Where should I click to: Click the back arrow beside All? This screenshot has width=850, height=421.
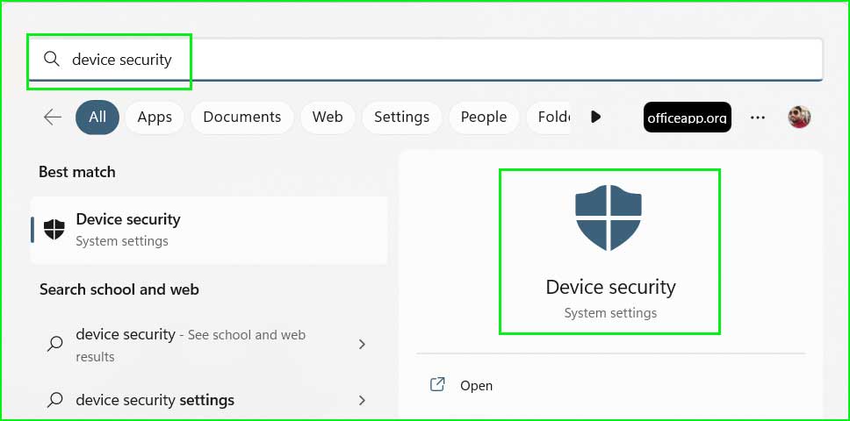pos(53,117)
